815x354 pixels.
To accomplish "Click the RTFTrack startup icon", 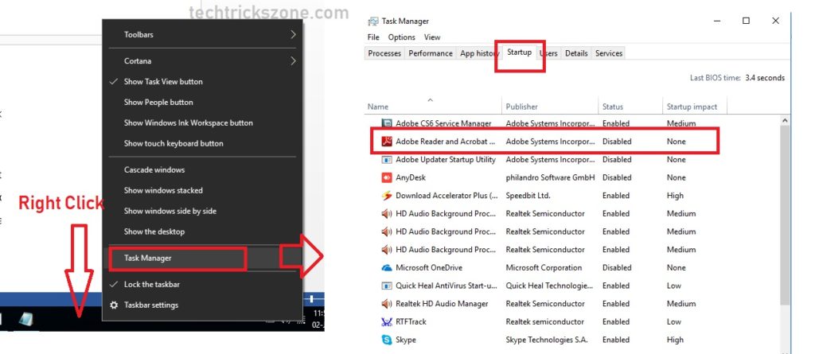I will click(x=387, y=321).
